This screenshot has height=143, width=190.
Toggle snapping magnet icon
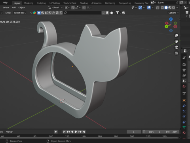(x=73, y=8)
